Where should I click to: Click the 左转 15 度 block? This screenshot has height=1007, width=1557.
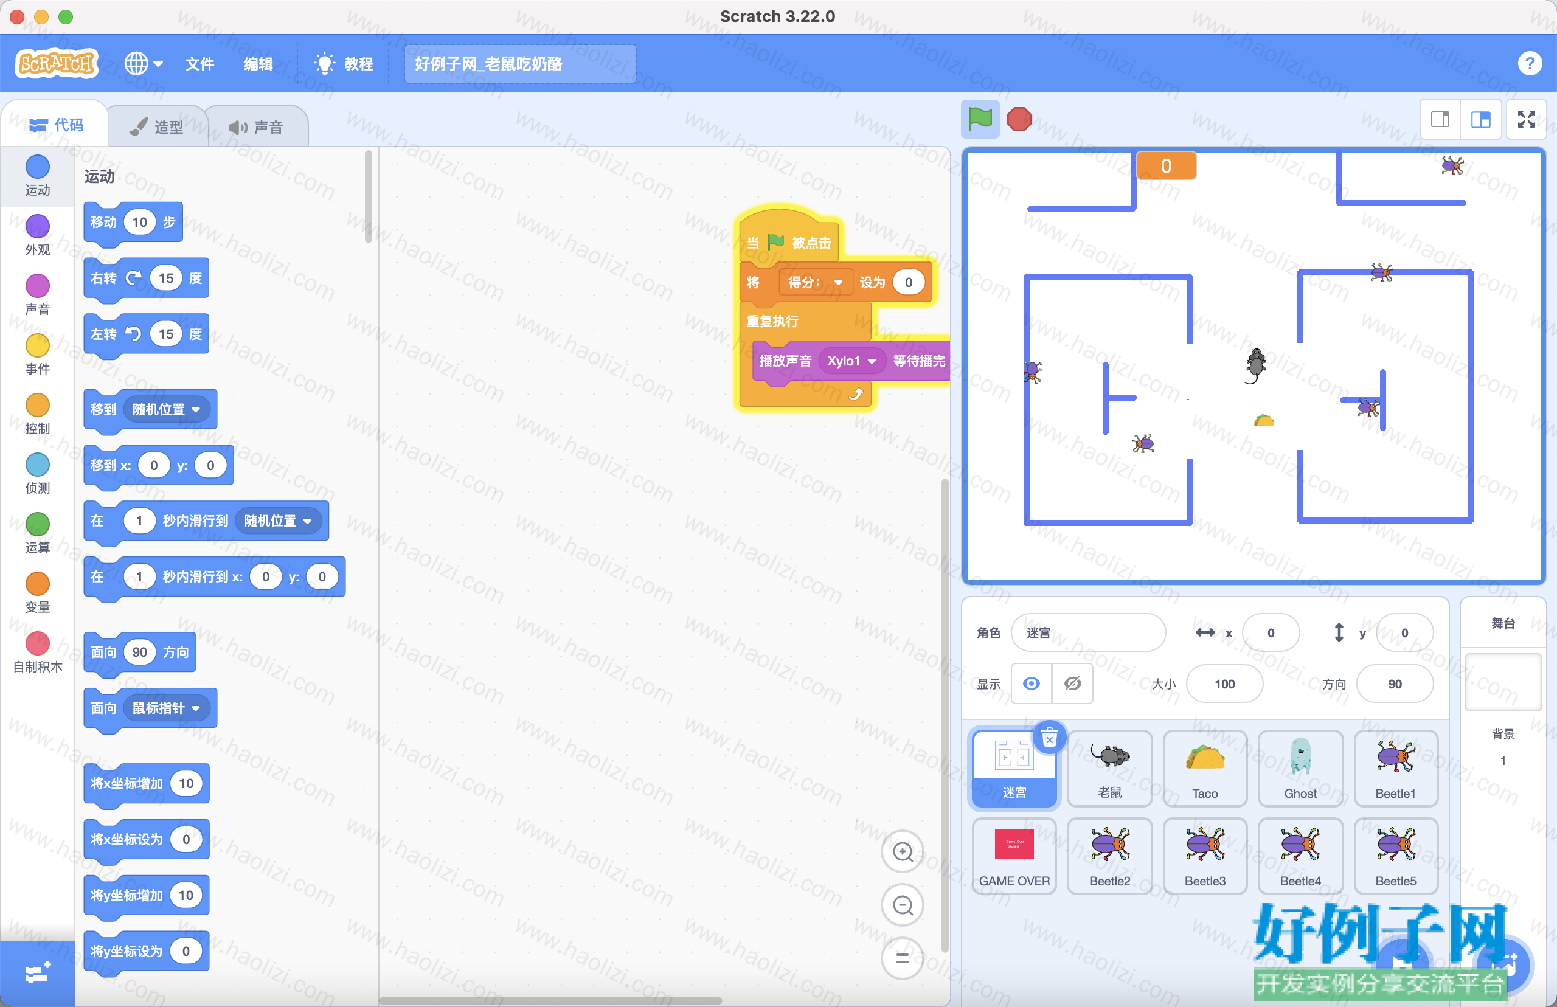click(146, 334)
